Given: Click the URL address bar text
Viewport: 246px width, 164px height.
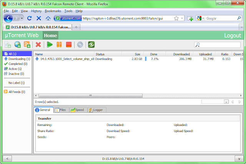Looking at the screenshot, I should click(123, 18).
